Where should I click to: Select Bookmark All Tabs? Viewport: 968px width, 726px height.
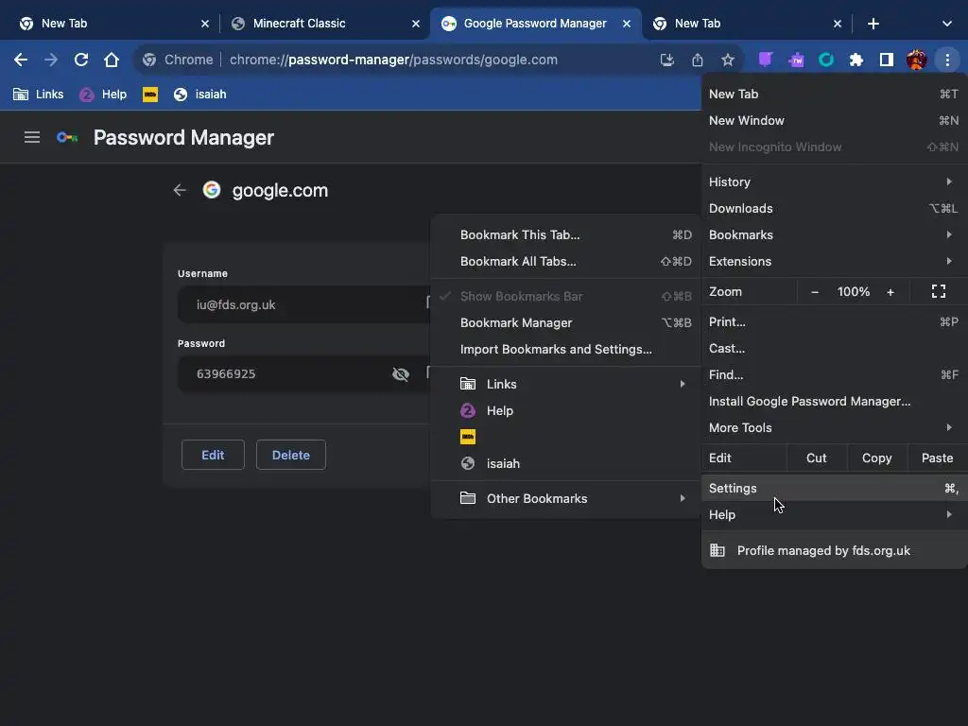pyautogui.click(x=565, y=262)
